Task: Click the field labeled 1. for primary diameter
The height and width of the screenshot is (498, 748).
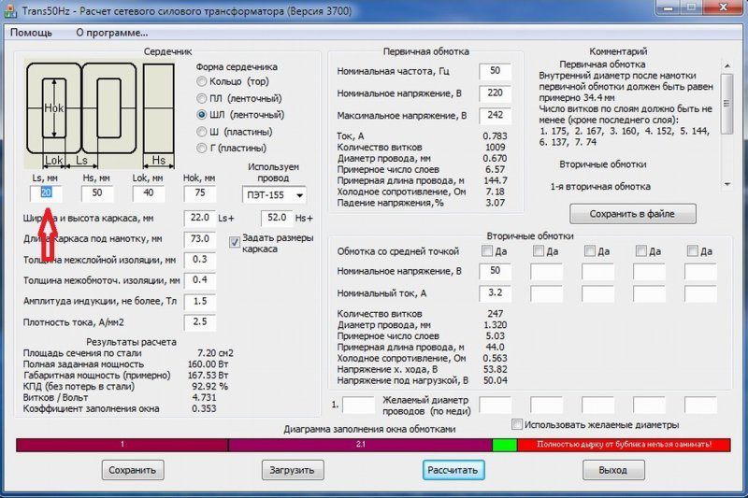Action: pos(359,406)
